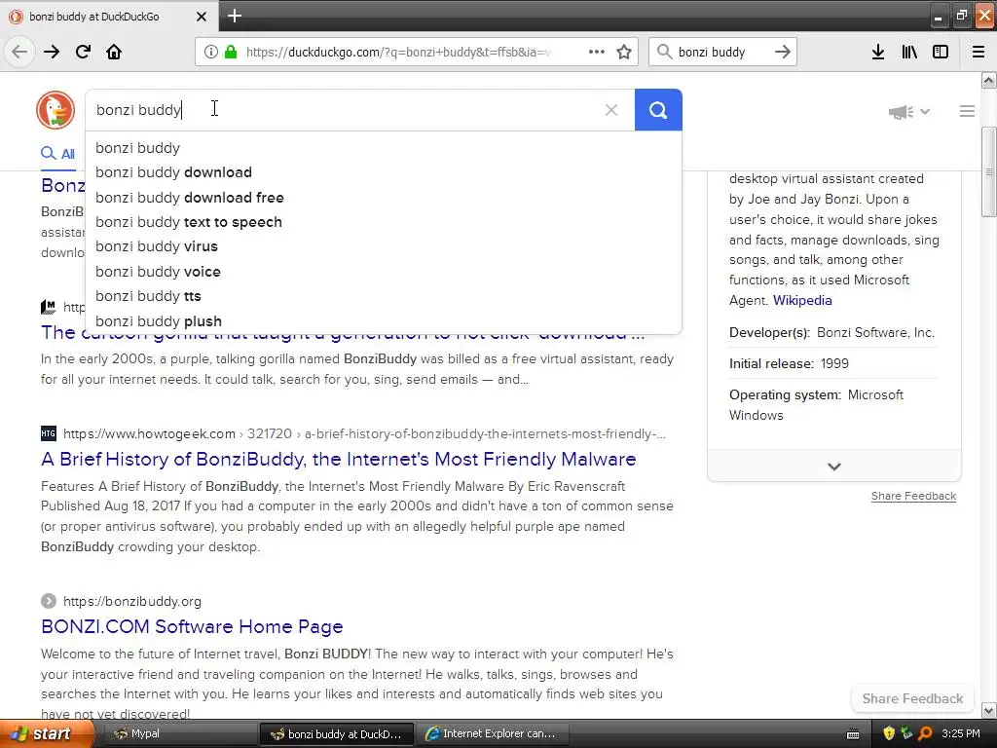This screenshot has height=748, width=997.
Task: Click the magnifier tray icon
Action: click(925, 733)
